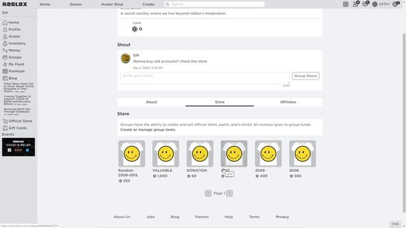Open Create in the top navigation
The width and height of the screenshot is (406, 228).
[x=148, y=4]
